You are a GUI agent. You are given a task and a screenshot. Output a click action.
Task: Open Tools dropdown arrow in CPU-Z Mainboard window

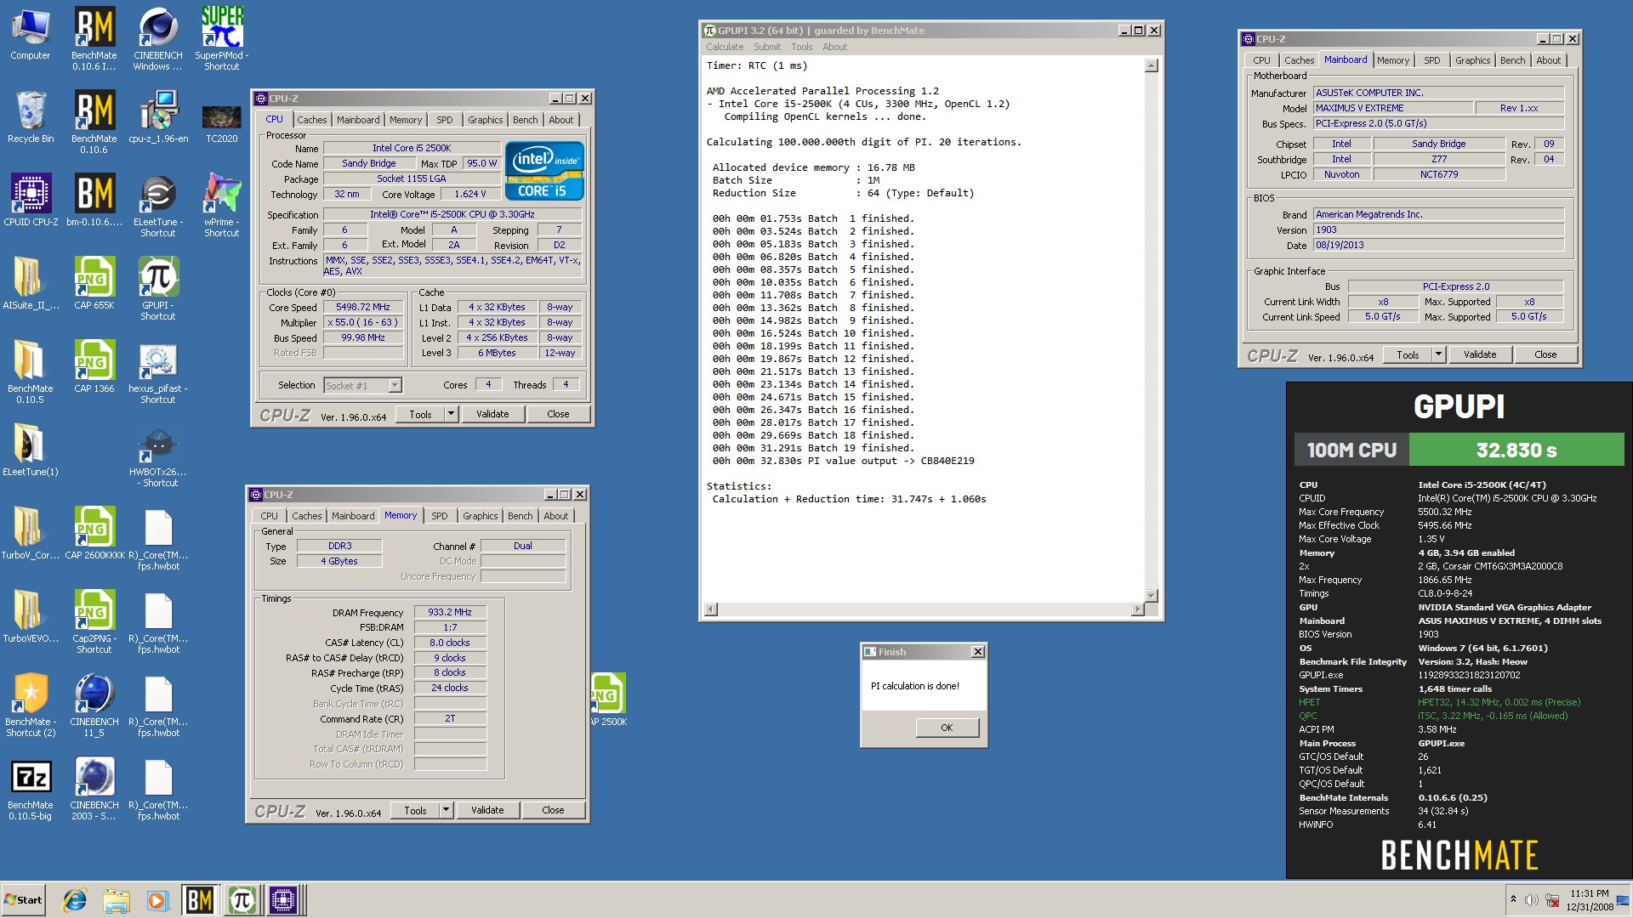click(x=1438, y=354)
